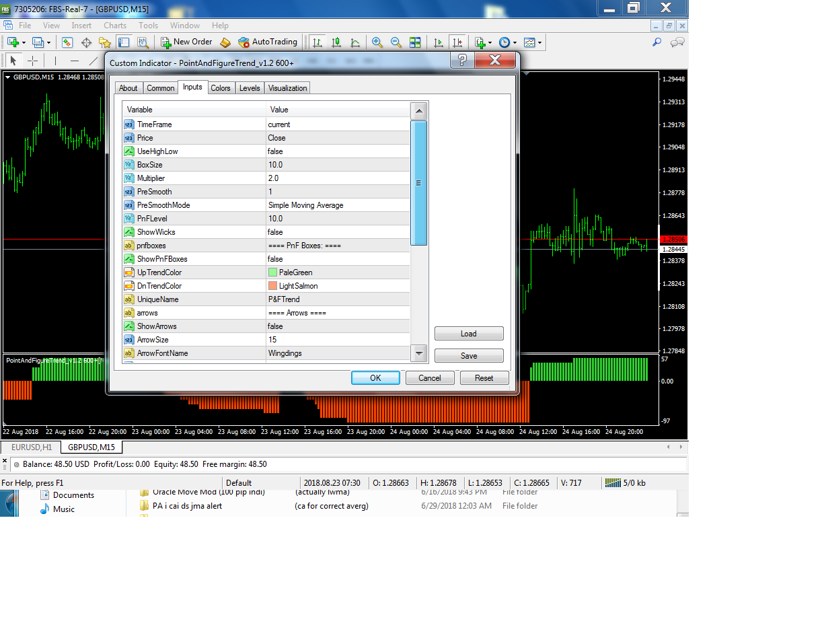Screen dimensions: 826x619
Task: Open the search magnifier icon
Action: pyautogui.click(x=657, y=42)
